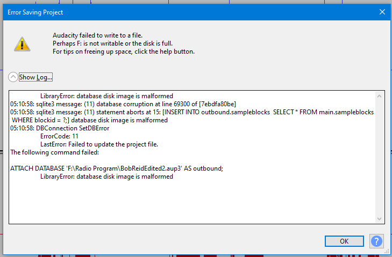Click the 'ATTACH DATABASE' command line in log

pos(117,168)
